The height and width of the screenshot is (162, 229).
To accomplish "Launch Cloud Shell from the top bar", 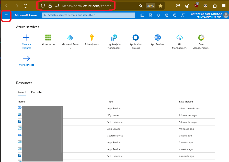I will tap(142, 15).
